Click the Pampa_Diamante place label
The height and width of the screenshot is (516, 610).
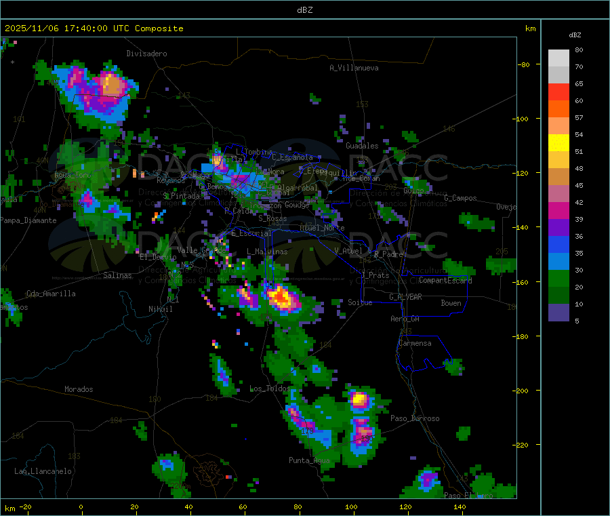(28, 220)
